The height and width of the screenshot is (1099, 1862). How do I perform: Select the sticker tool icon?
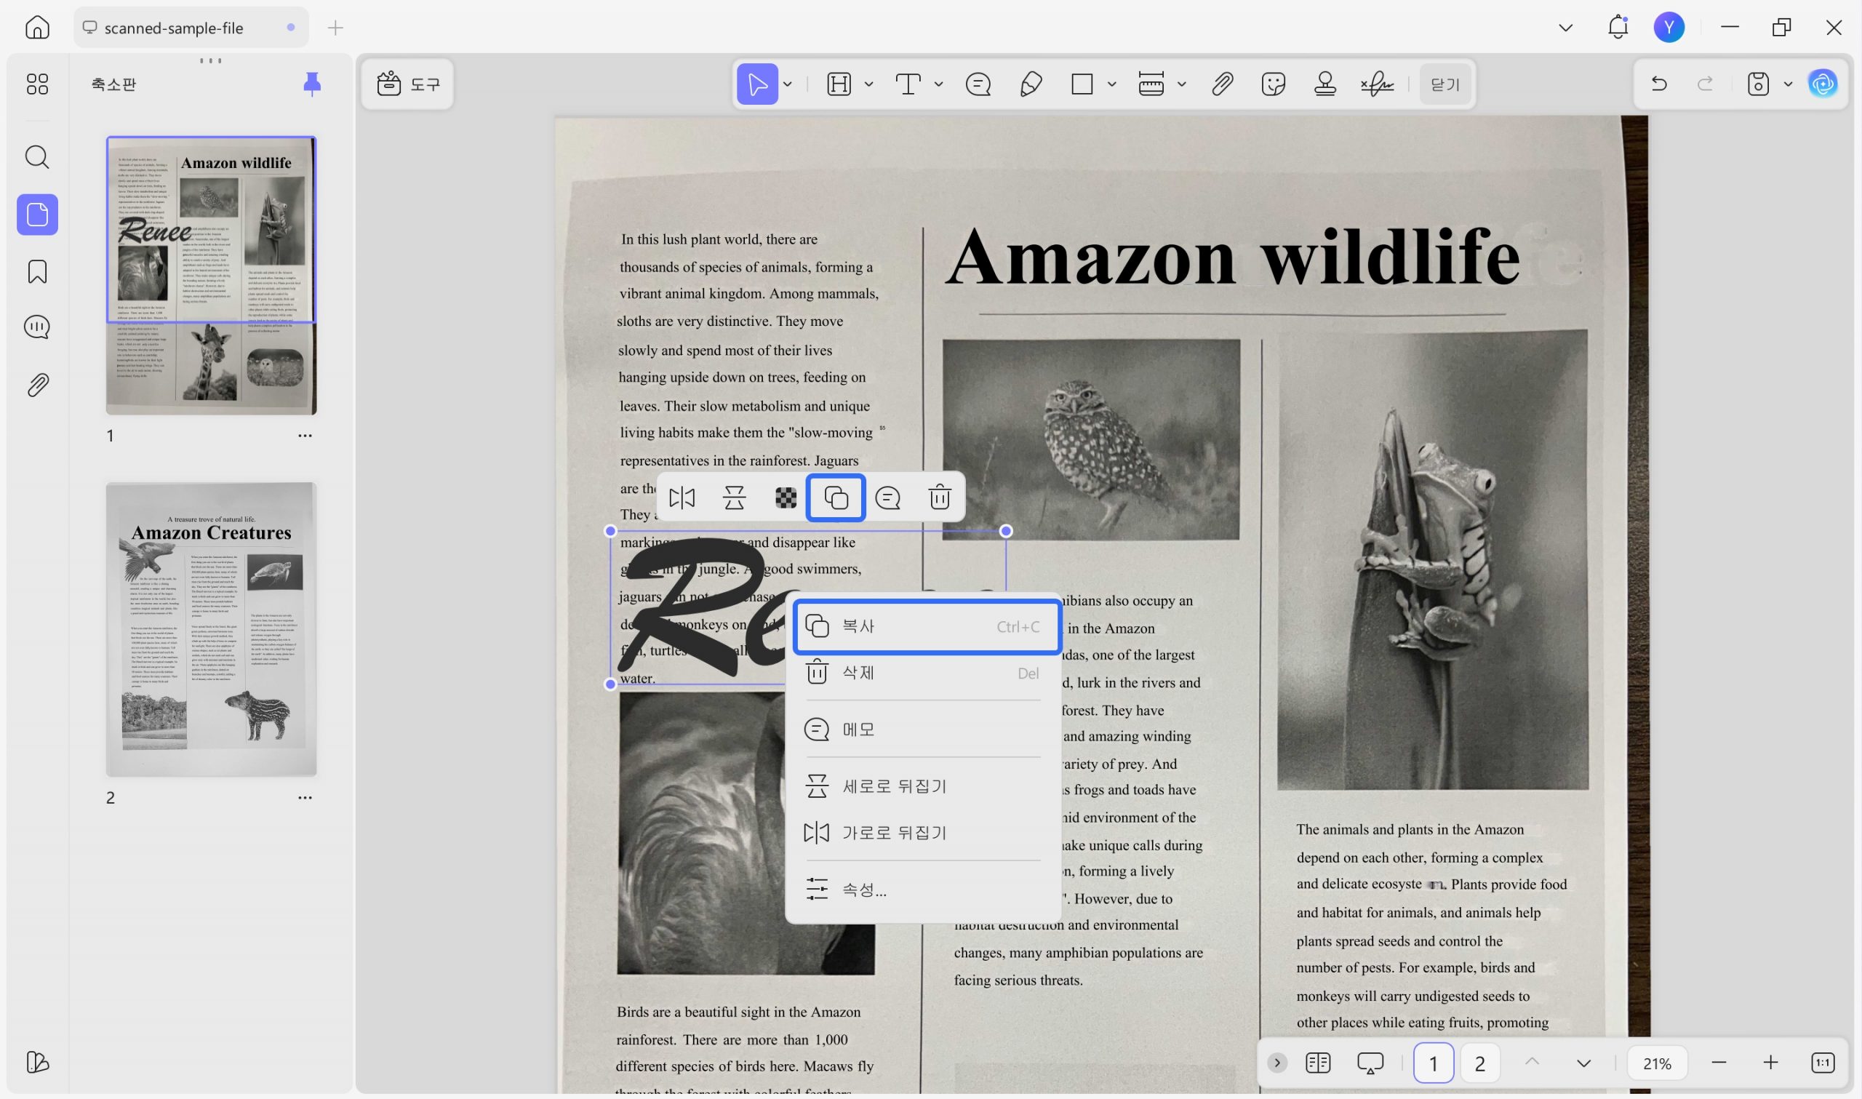[x=1273, y=84]
